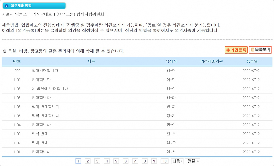Open post 1199 titled 반대합니다.
The image size is (274, 166).
click(42, 80)
